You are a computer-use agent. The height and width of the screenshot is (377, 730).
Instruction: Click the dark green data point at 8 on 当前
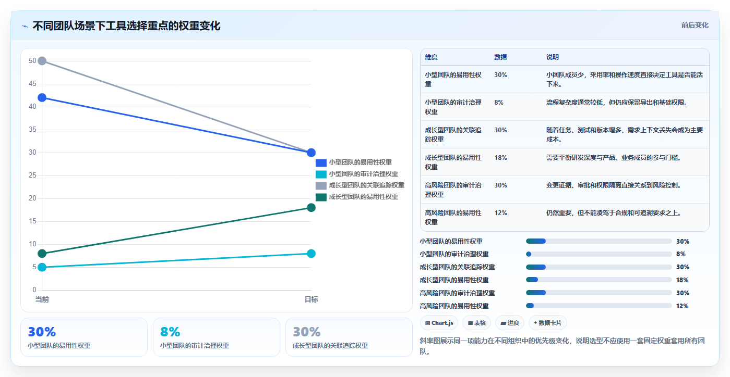point(42,254)
